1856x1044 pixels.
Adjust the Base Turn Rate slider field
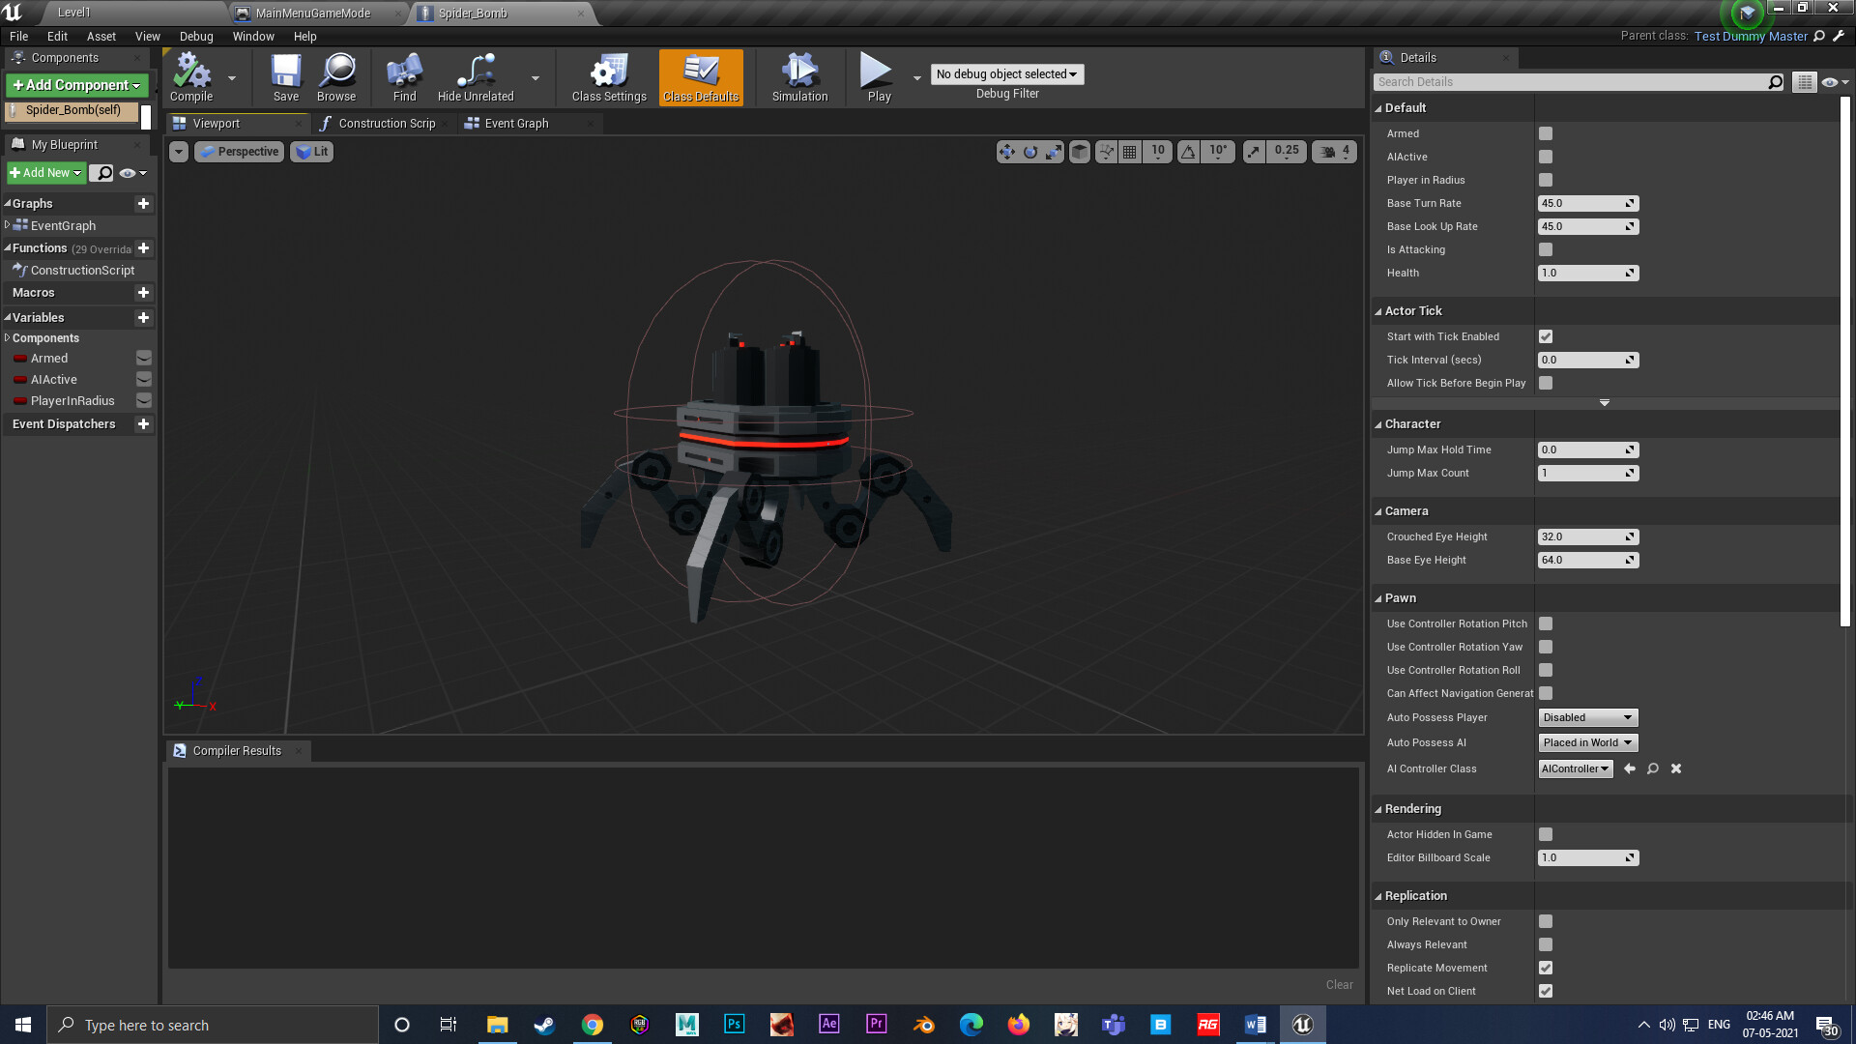(x=1582, y=203)
